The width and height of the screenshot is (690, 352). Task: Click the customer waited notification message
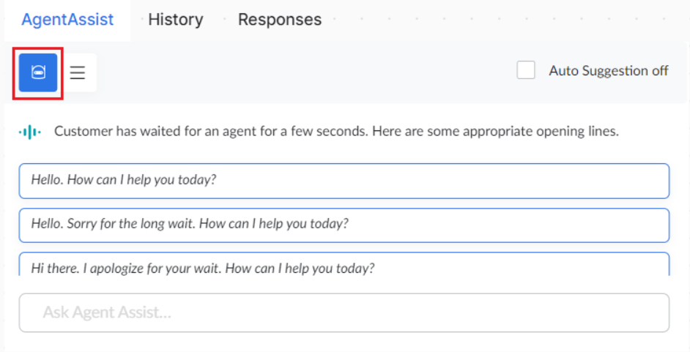point(336,132)
